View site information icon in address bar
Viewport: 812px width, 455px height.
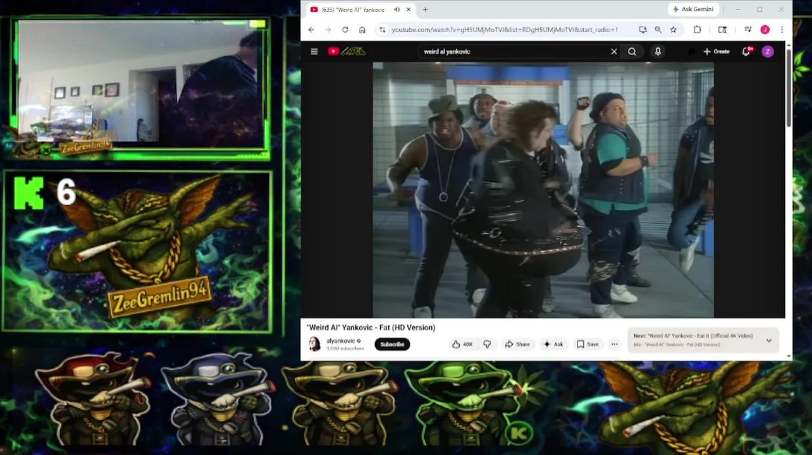[382, 30]
